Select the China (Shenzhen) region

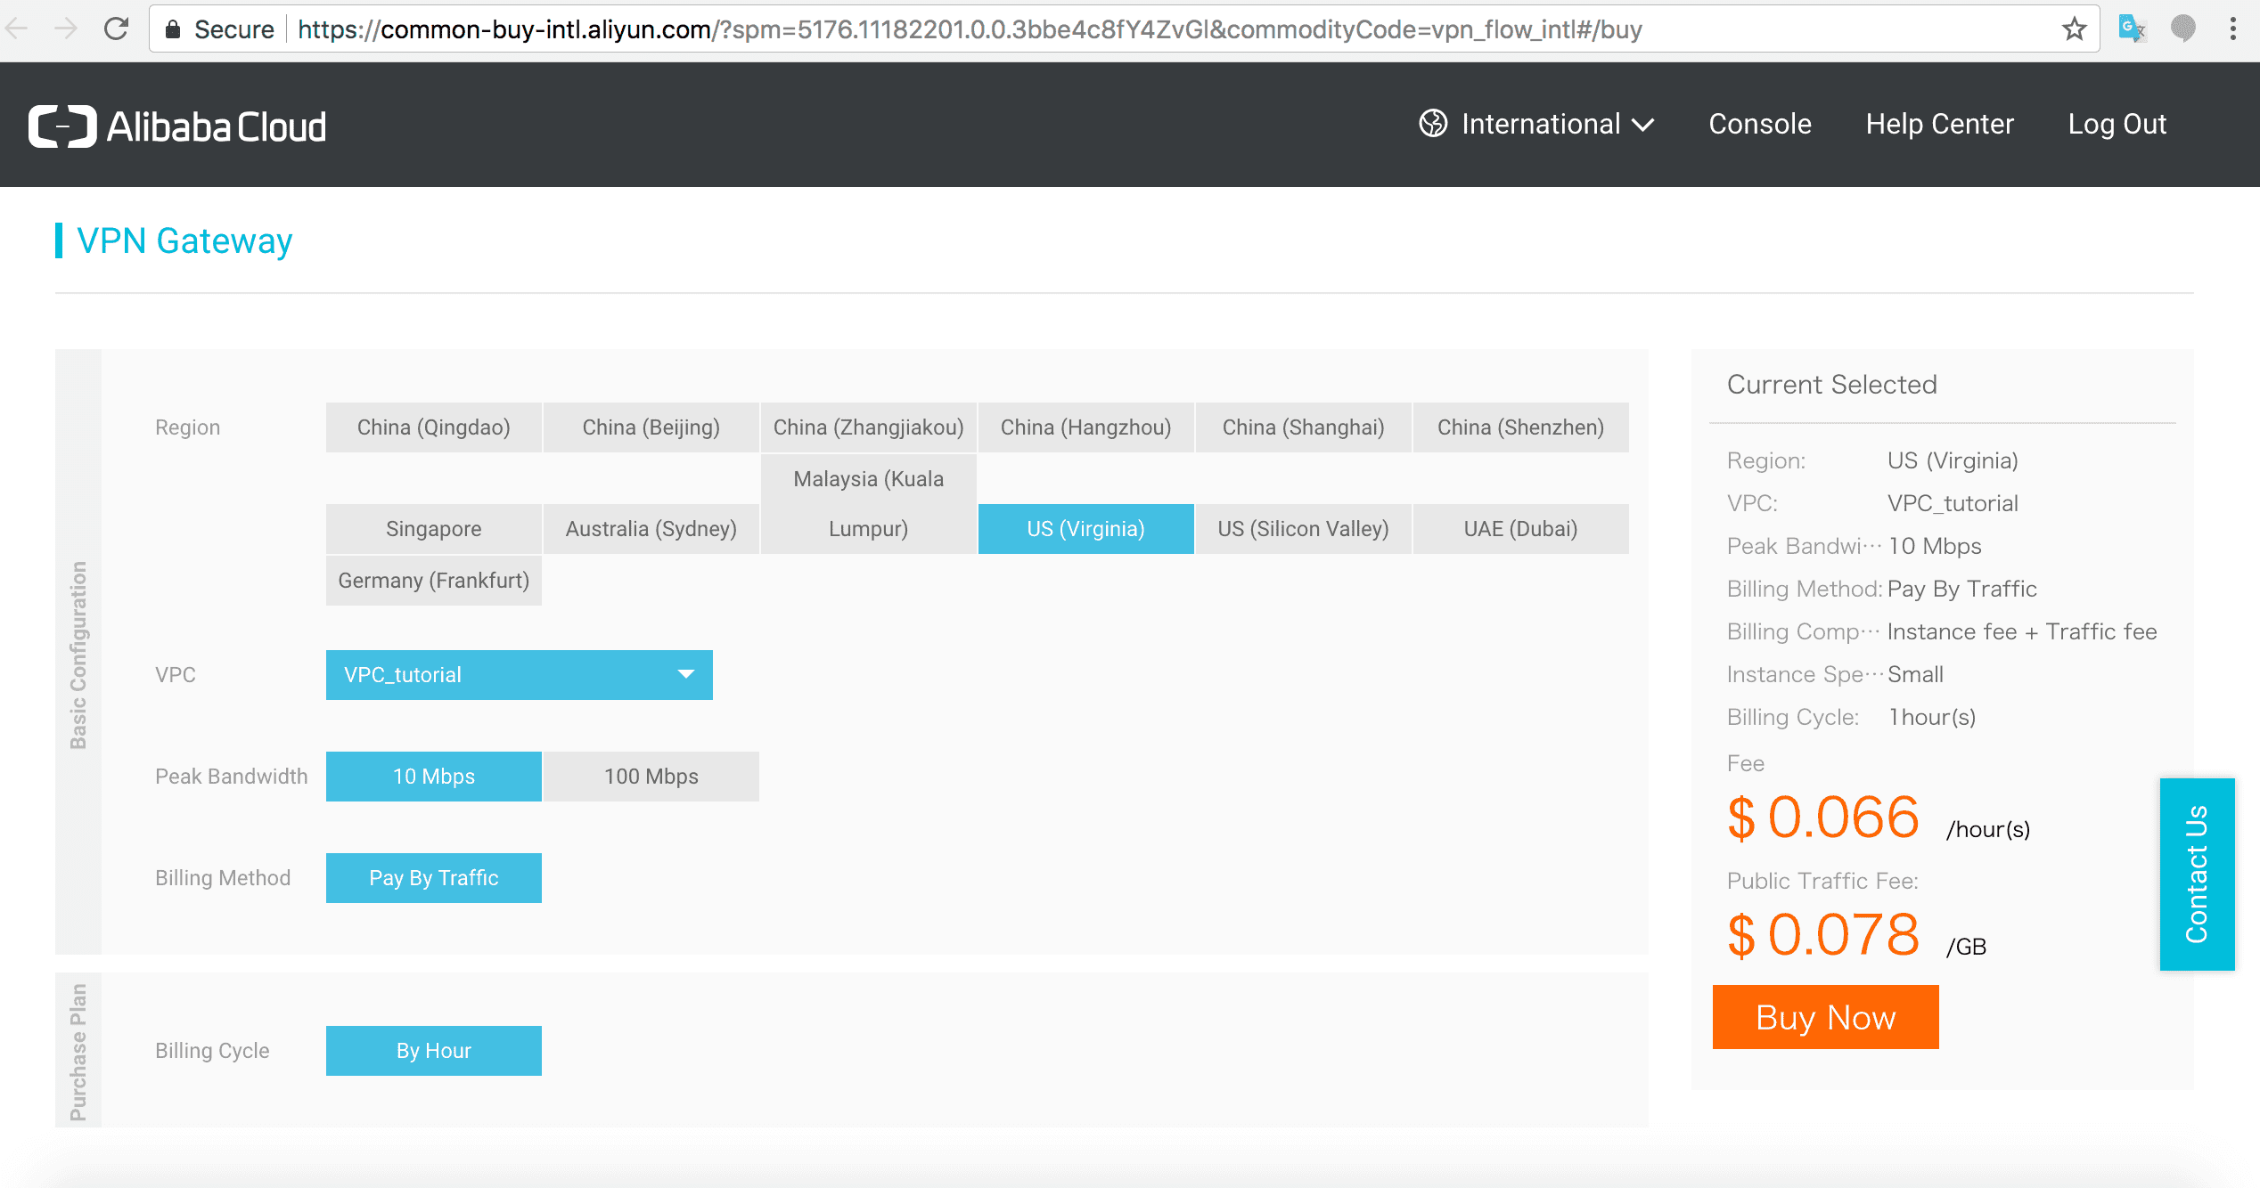[x=1521, y=427]
